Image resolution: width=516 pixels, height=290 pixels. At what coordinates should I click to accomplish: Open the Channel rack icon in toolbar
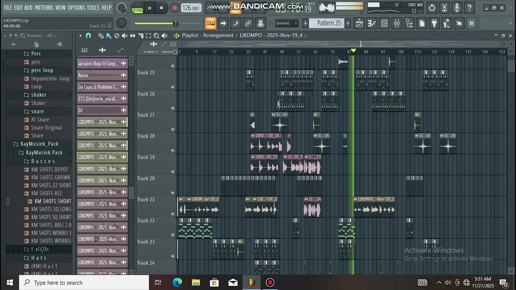pos(384,23)
